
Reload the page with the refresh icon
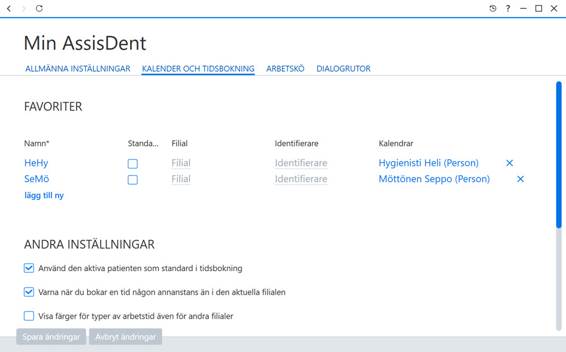(x=39, y=8)
